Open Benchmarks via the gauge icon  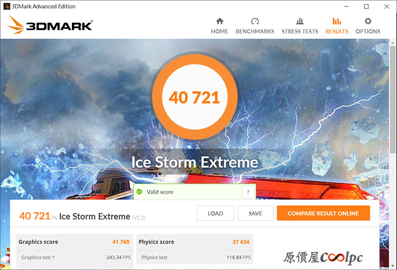255,21
